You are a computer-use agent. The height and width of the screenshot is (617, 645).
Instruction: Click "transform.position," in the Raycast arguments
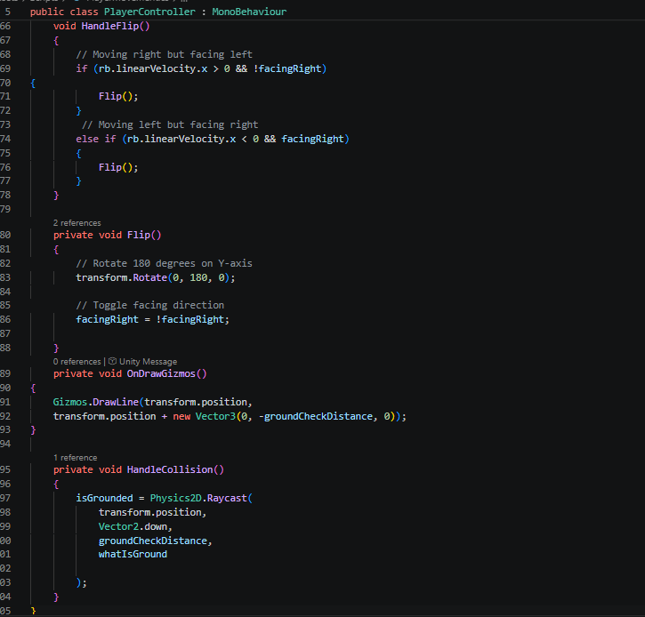click(153, 512)
